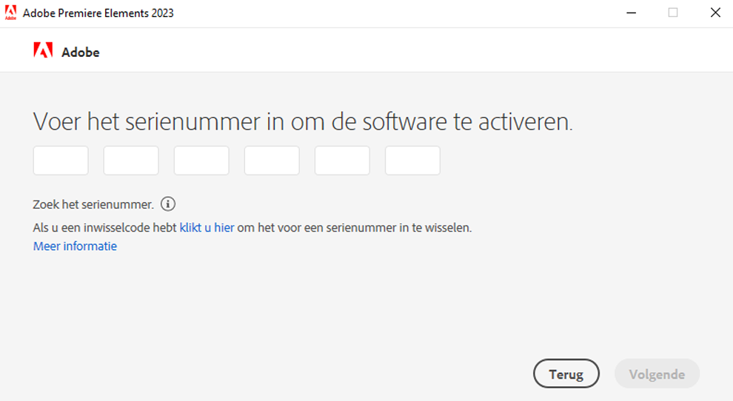The width and height of the screenshot is (733, 401).
Task: Click the Adobe app icon in title bar
Action: coord(10,13)
